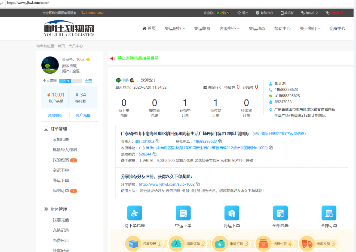This screenshot has width=356, height=252.
Task: Click the 存档中订单 count
Action: click(185, 103)
